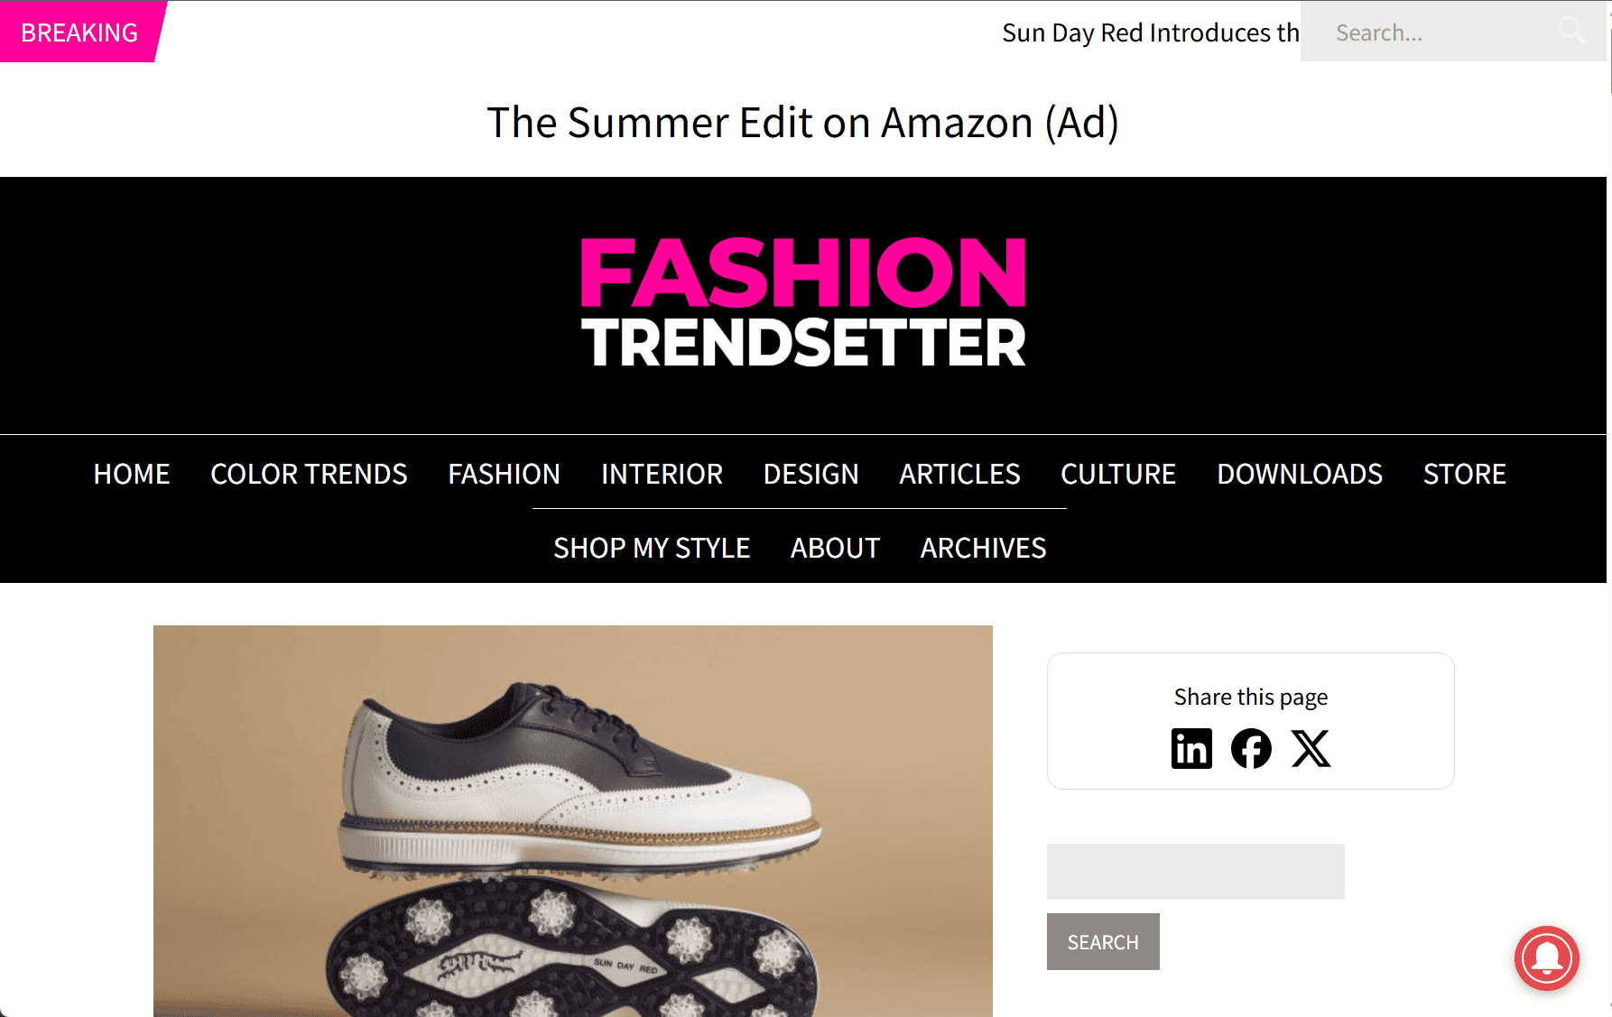
Task: Share the page on X
Action: point(1311,749)
